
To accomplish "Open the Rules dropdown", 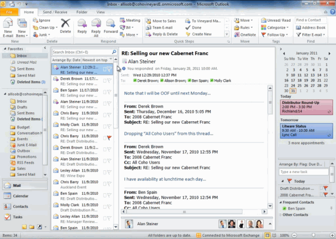I will tap(244, 27).
